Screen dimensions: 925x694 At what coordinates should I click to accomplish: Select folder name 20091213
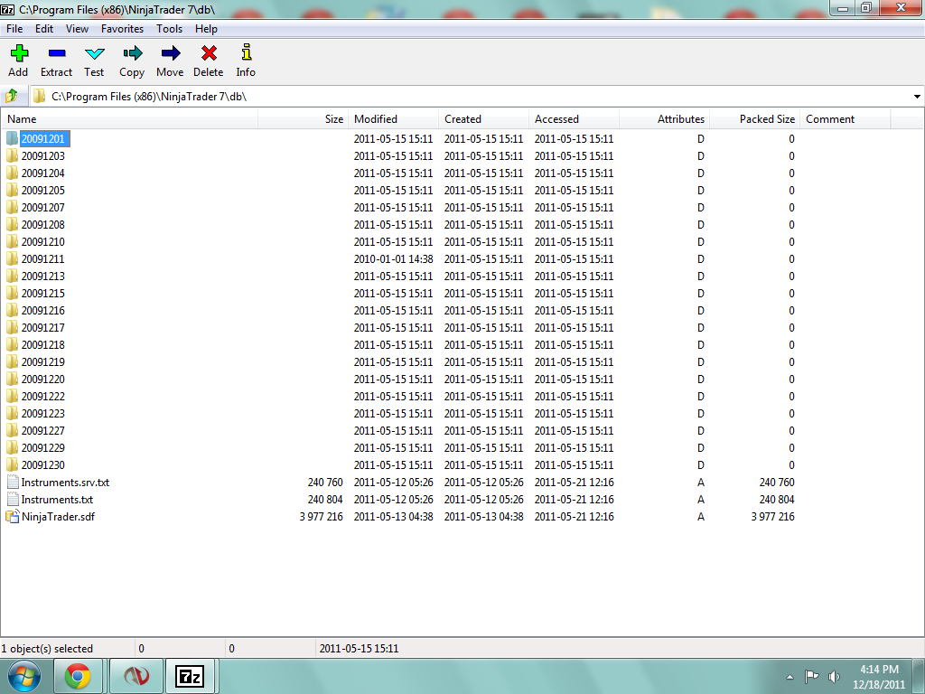43,276
